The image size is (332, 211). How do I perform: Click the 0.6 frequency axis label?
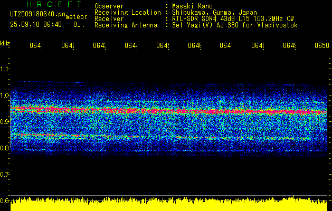(5, 200)
